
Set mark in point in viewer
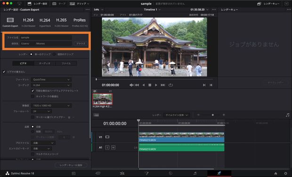[204, 85]
